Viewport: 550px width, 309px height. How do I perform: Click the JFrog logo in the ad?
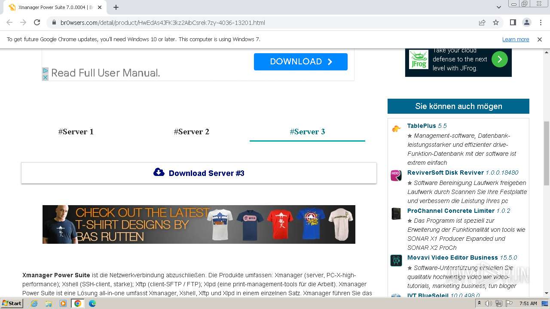pos(419,60)
